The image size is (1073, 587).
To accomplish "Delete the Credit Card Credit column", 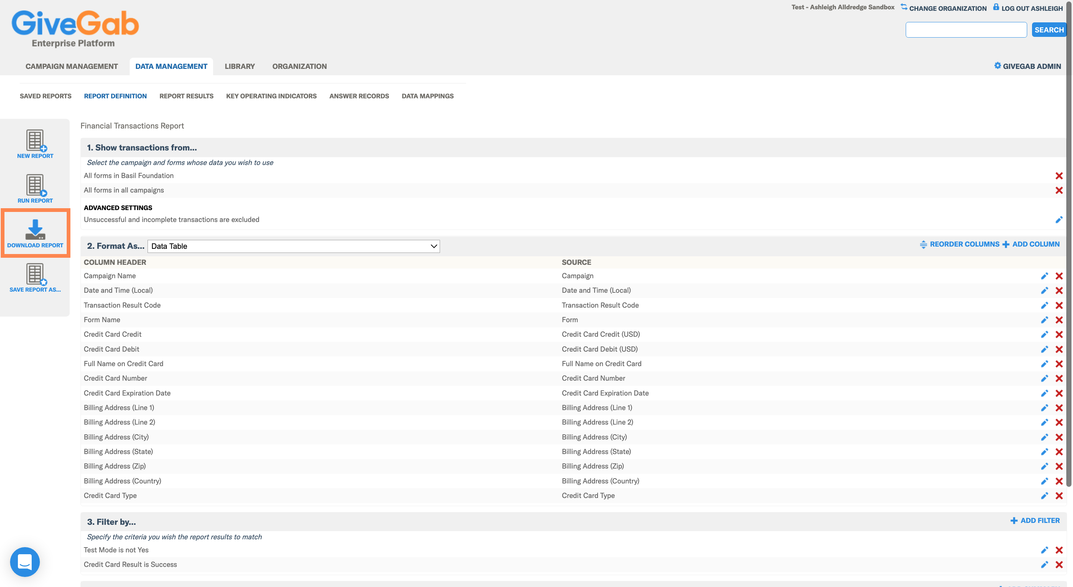I will click(1059, 334).
